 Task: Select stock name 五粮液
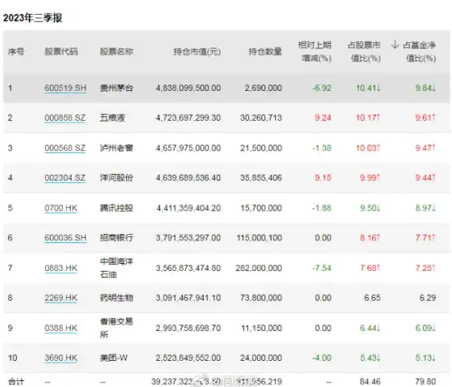pos(112,118)
